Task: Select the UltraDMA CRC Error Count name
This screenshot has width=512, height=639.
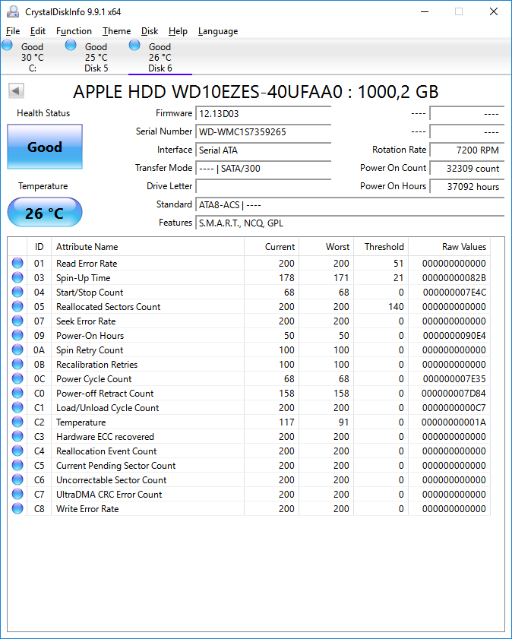Action: (x=109, y=495)
